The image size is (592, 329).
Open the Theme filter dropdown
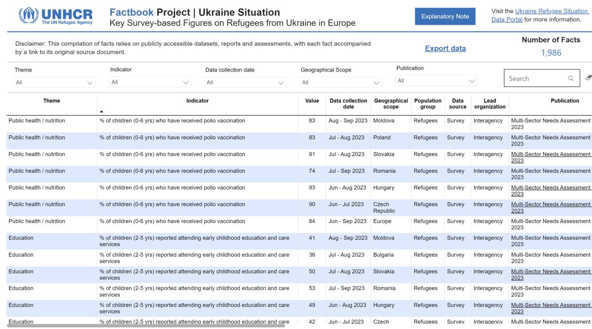click(x=54, y=82)
